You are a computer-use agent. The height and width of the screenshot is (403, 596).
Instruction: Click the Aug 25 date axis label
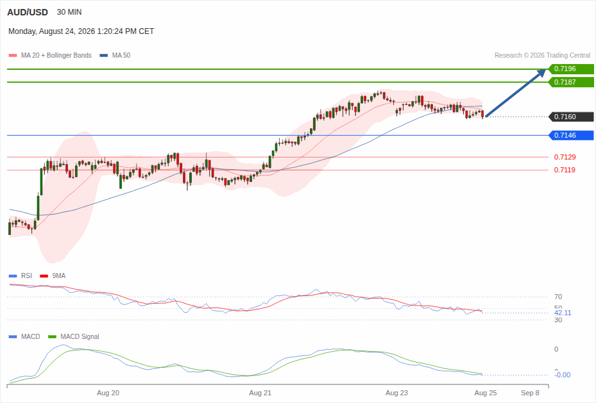point(486,393)
